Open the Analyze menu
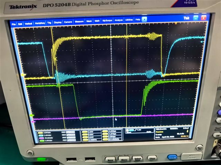 [x=118, y=20]
